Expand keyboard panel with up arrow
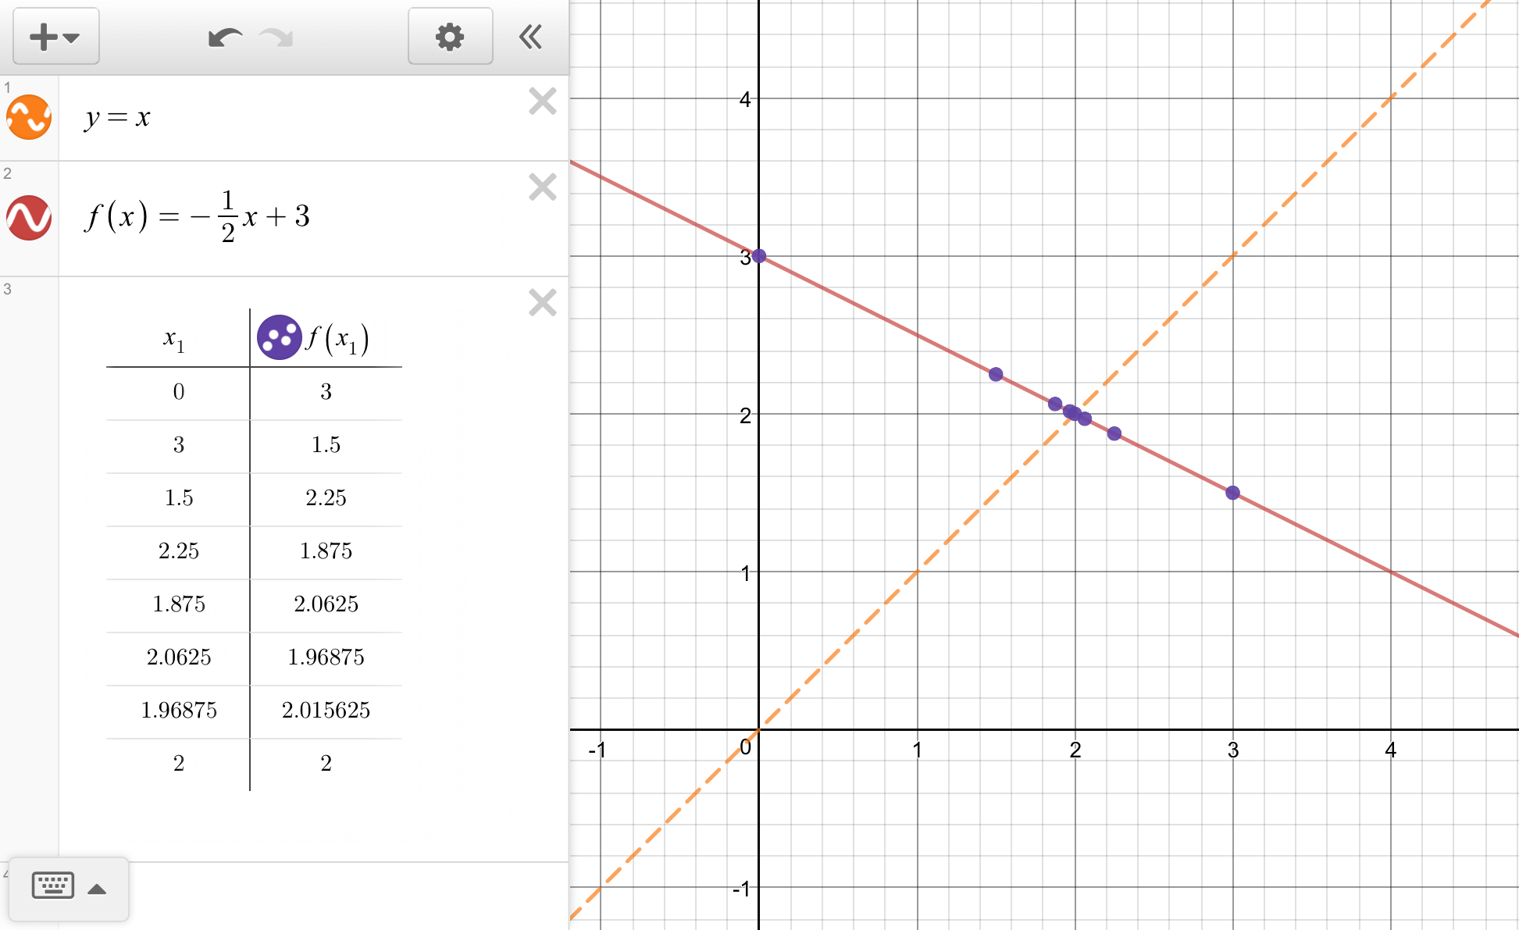Screen dimensions: 1519x930 point(97,889)
